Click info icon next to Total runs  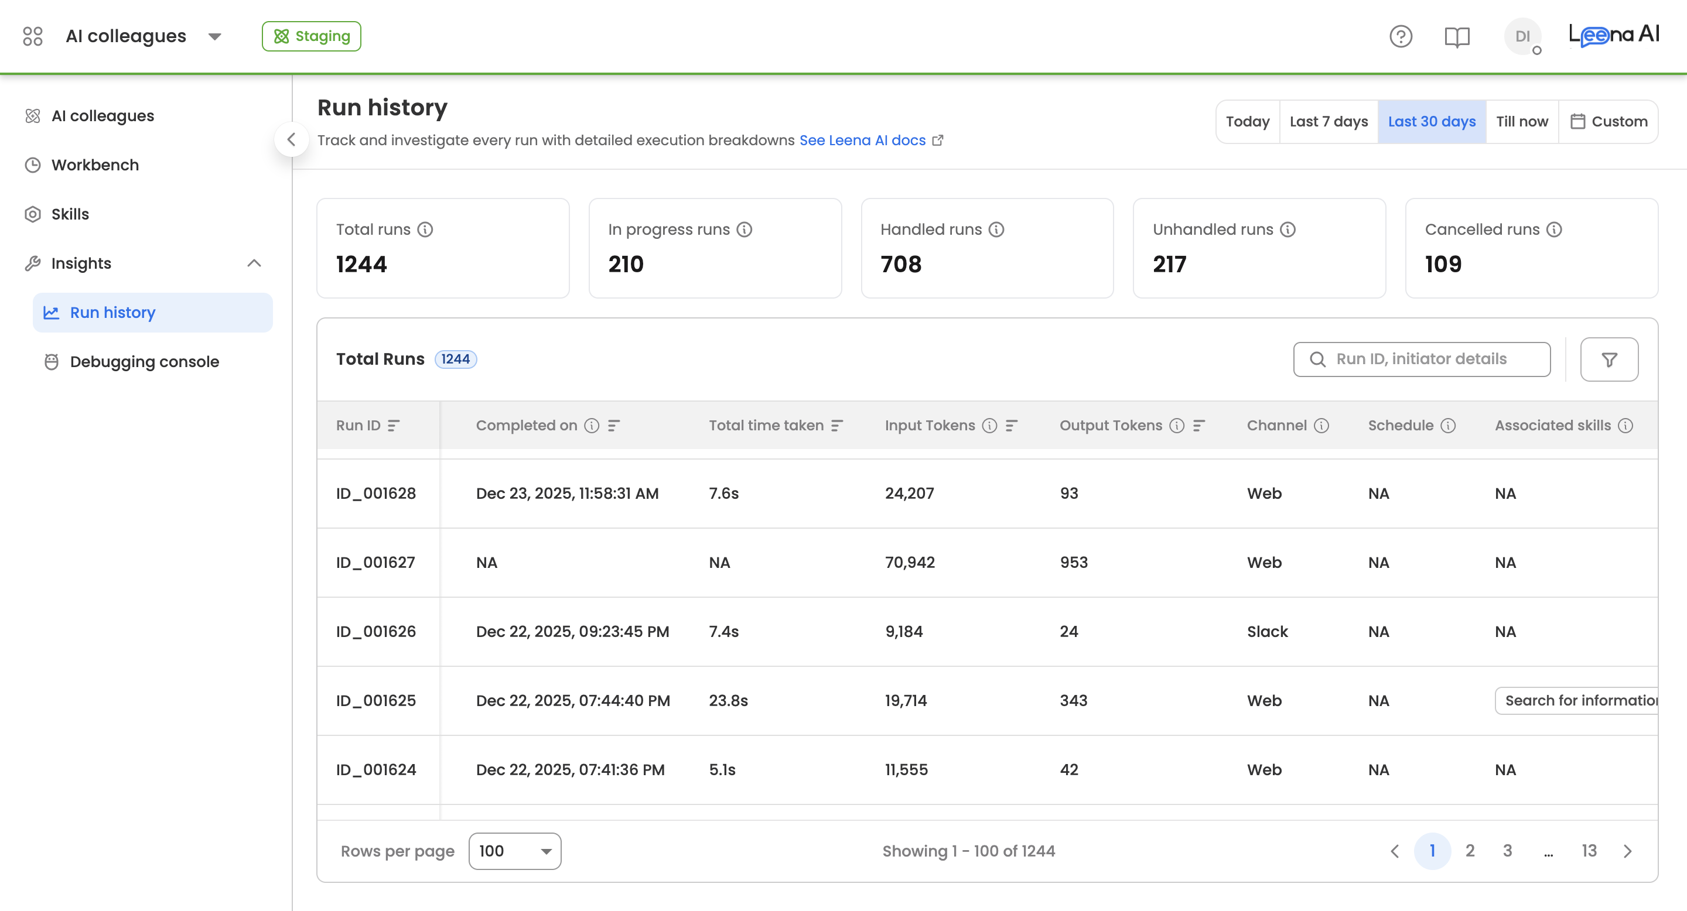425,229
